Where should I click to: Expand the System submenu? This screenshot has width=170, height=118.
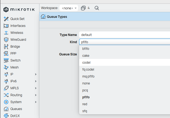(36, 102)
